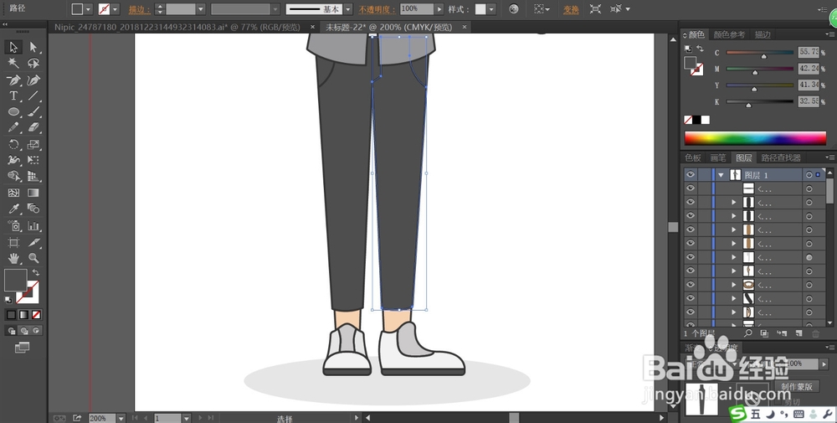Choose the Warp tool
Image resolution: width=837 pixels, height=423 pixels.
[13, 160]
